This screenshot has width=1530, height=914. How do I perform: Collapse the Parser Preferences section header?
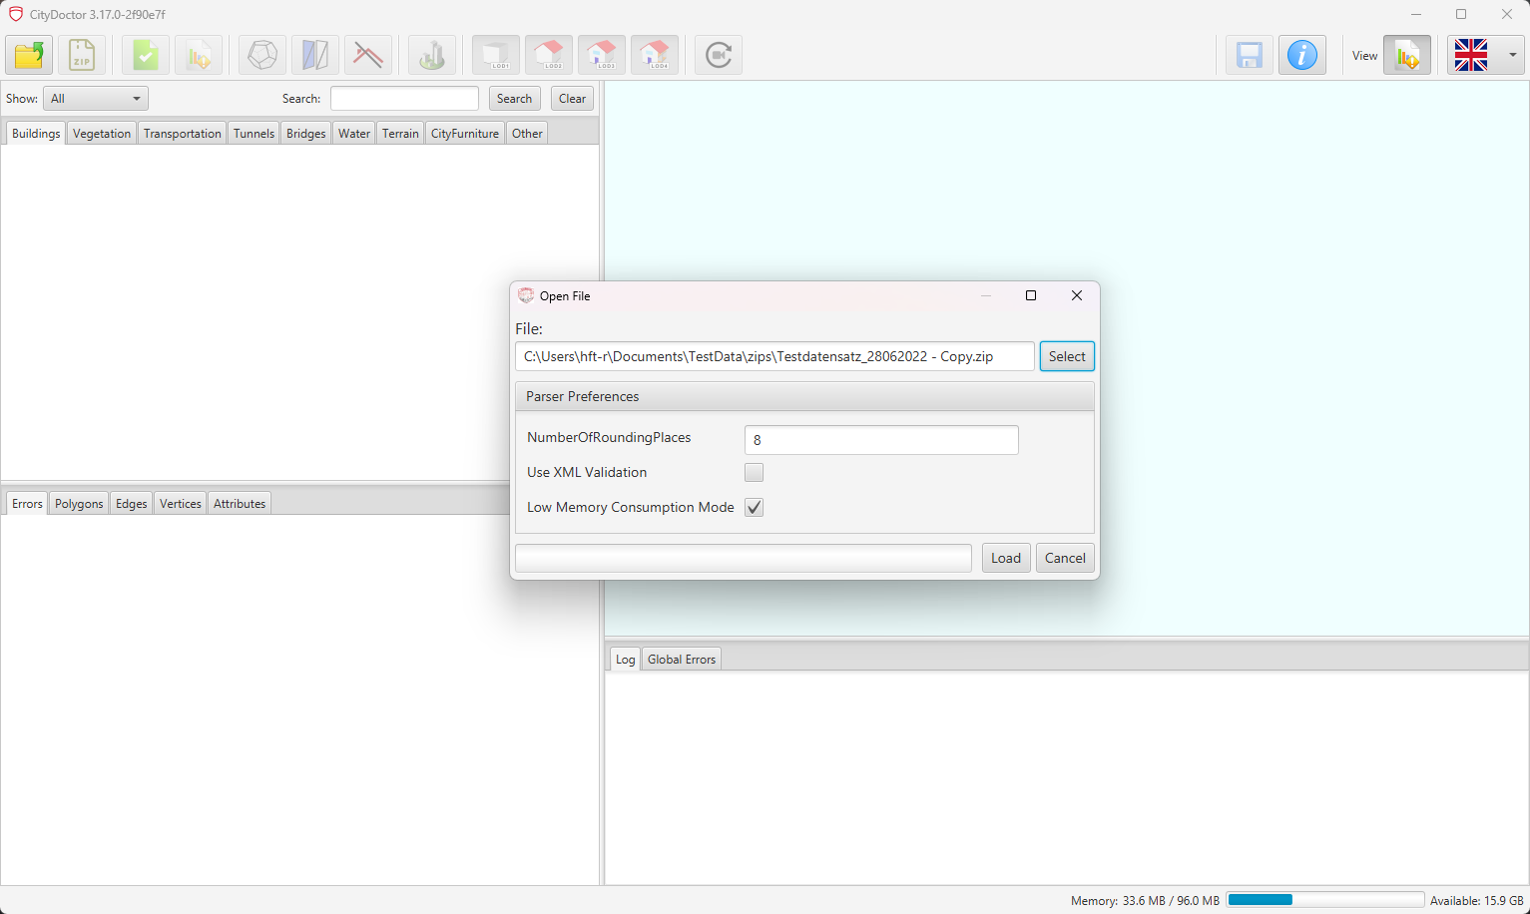(x=804, y=396)
